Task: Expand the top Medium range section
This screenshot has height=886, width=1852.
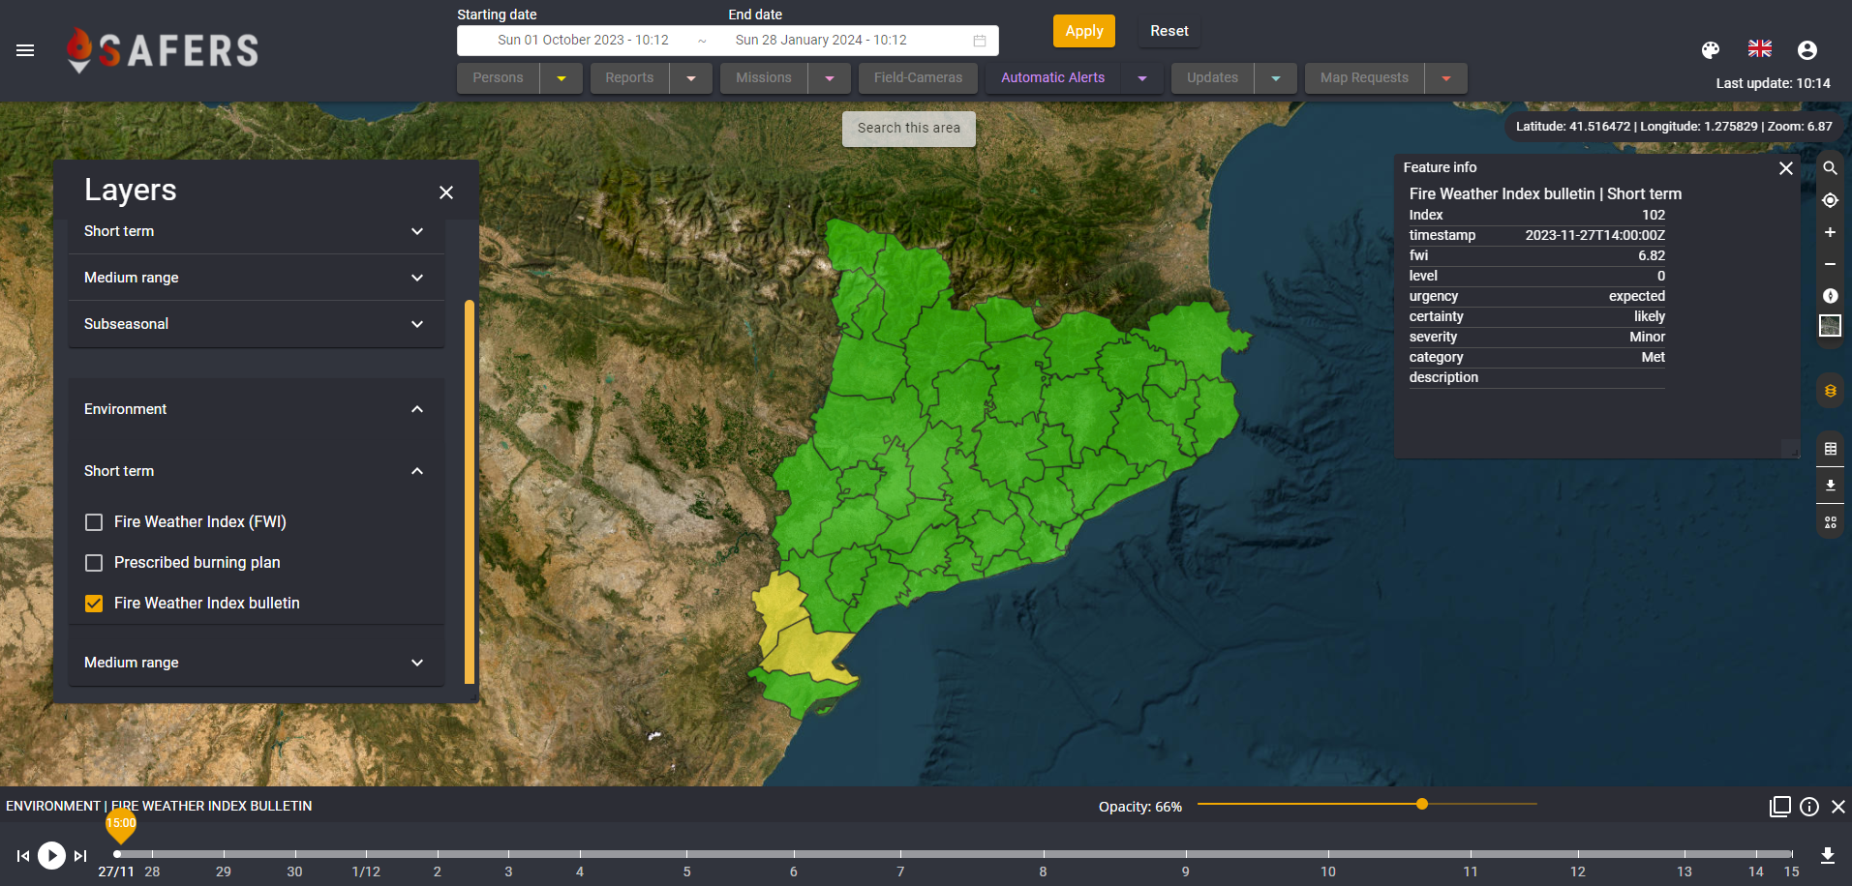Action: [256, 278]
